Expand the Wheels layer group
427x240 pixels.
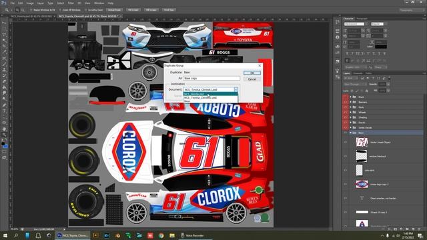351,113
